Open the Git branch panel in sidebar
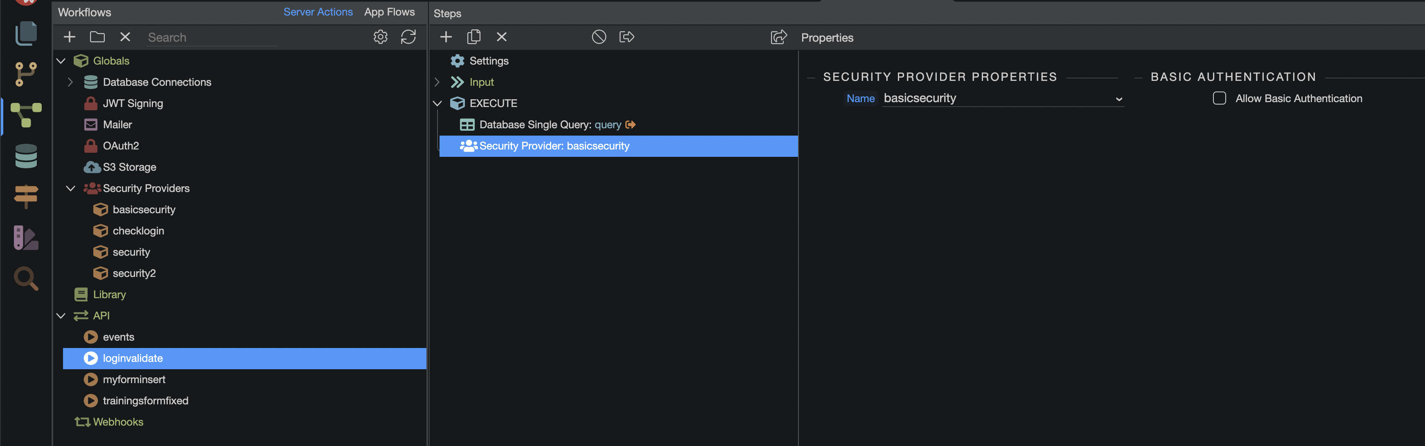 (x=25, y=74)
